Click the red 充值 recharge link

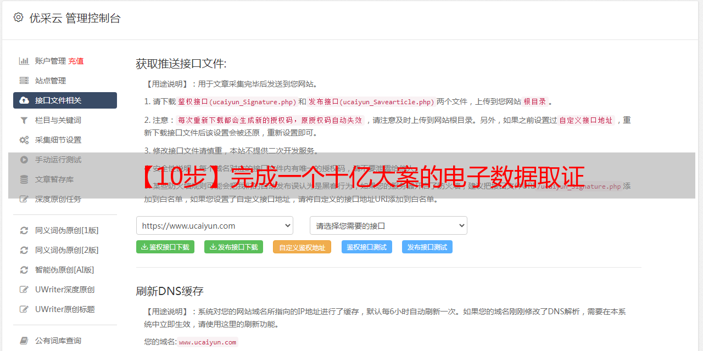[76, 61]
